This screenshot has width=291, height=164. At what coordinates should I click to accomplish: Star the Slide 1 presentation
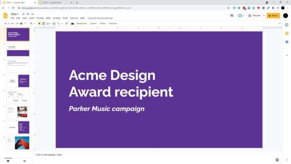pos(23,14)
